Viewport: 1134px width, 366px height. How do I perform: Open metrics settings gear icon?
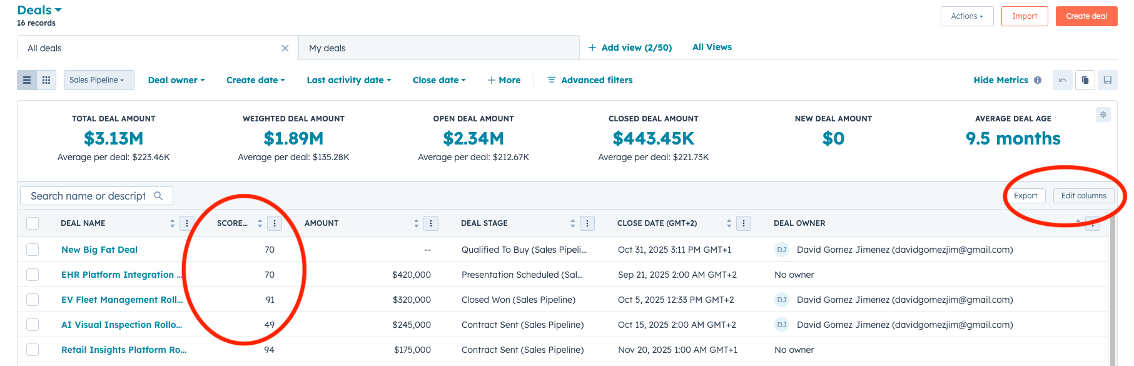coord(1103,114)
